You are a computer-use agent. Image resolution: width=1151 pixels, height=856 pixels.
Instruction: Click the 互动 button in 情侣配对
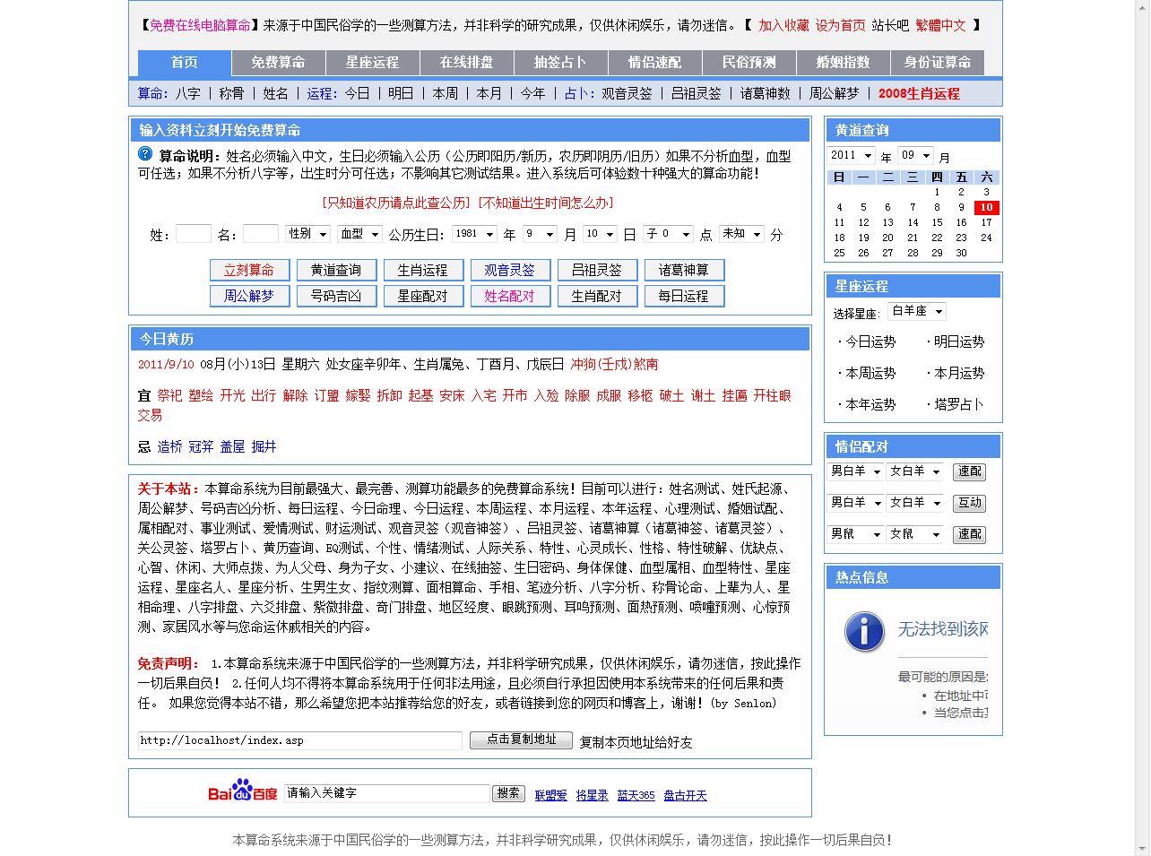pos(969,503)
